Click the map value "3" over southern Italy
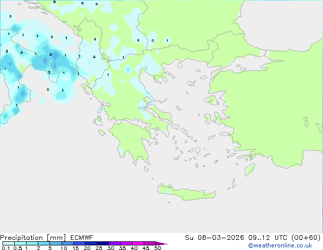323x250 pixels. (21, 53)
